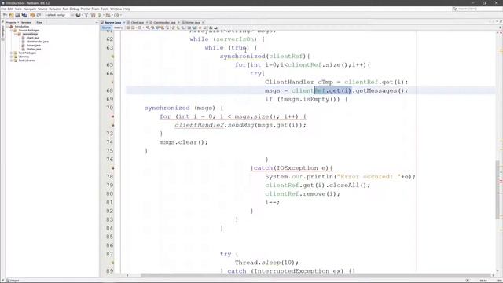Image resolution: width=503 pixels, height=283 pixels.
Task: Click line number 68 in the gutter
Action: coord(110,91)
